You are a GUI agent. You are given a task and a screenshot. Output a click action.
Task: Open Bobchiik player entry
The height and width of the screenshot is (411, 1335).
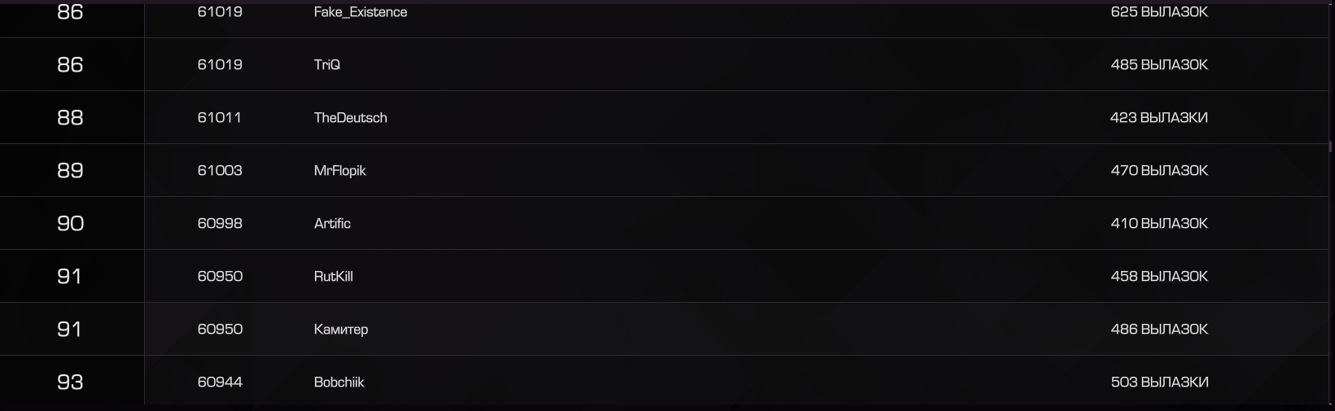pos(339,382)
